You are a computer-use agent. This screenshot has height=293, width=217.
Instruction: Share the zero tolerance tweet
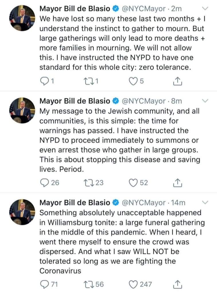(x=178, y=82)
